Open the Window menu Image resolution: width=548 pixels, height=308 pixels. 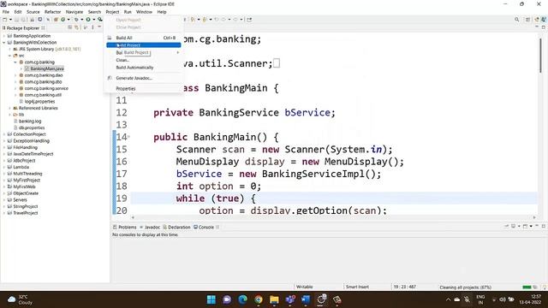pos(144,12)
